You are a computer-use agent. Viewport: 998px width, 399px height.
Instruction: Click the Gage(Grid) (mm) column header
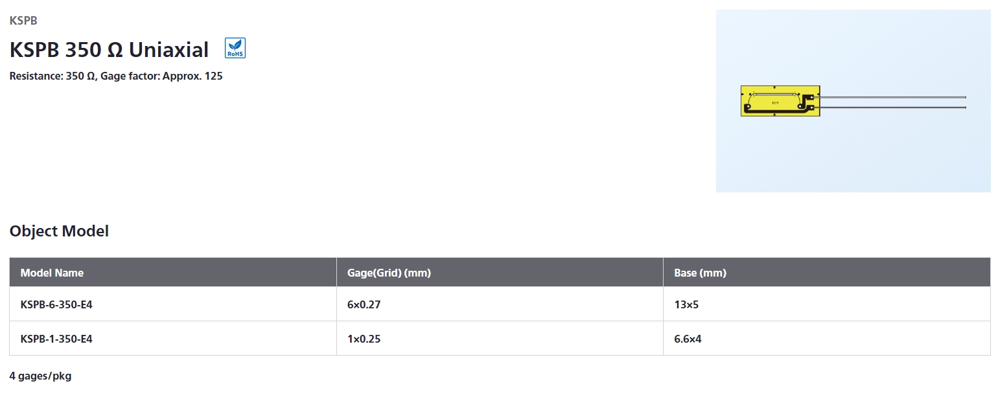tap(500, 273)
